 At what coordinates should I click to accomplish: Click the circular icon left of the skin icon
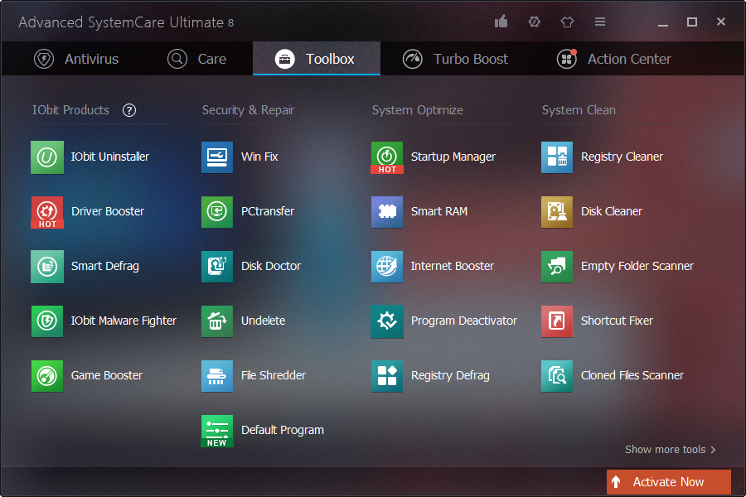[535, 22]
